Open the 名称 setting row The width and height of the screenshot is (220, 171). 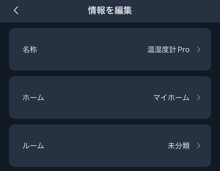tap(110, 50)
